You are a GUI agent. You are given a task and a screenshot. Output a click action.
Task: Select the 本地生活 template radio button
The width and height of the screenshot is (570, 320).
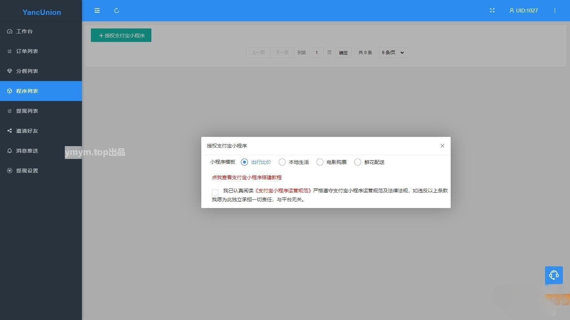[x=282, y=162]
